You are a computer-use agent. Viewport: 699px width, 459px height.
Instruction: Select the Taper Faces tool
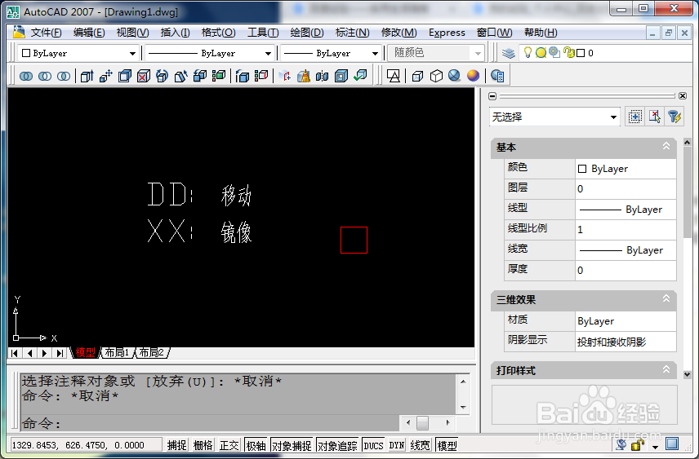click(x=181, y=76)
